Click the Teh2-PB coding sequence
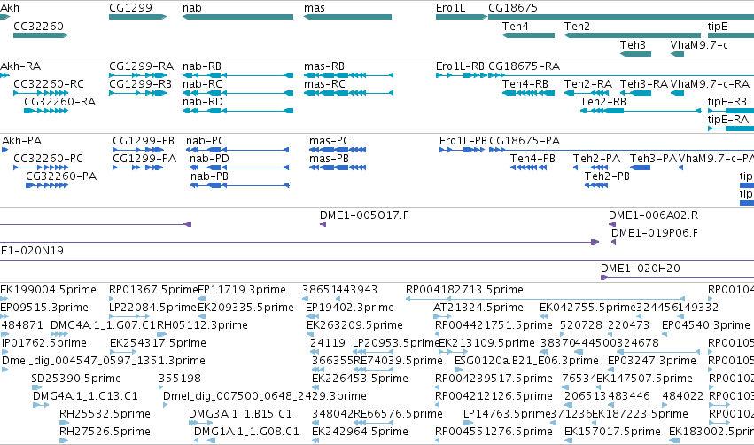This screenshot has height=445, width=754. click(596, 185)
